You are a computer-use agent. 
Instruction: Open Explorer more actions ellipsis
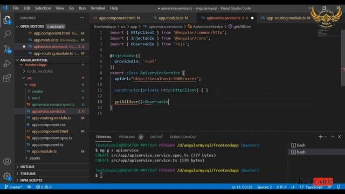point(82,18)
